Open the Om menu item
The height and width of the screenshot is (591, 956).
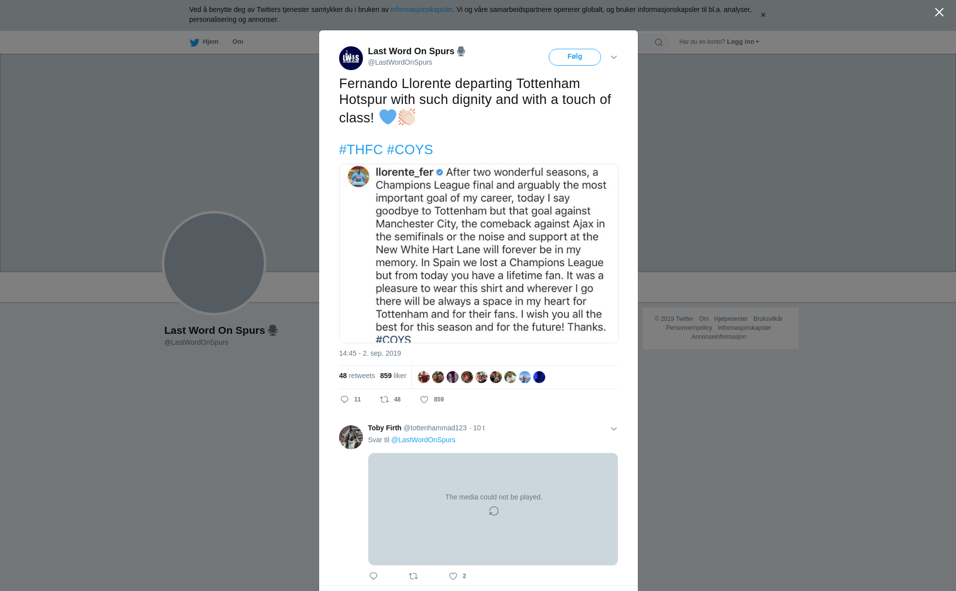pyautogui.click(x=238, y=42)
